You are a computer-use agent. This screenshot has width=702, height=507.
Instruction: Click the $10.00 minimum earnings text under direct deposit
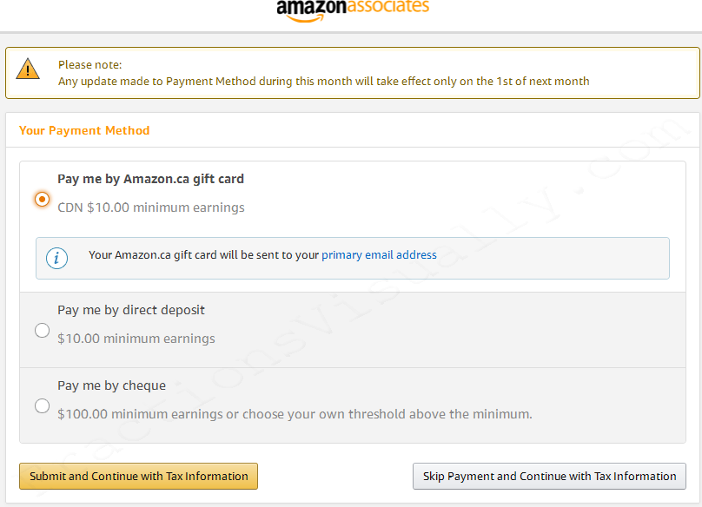pyautogui.click(x=136, y=339)
